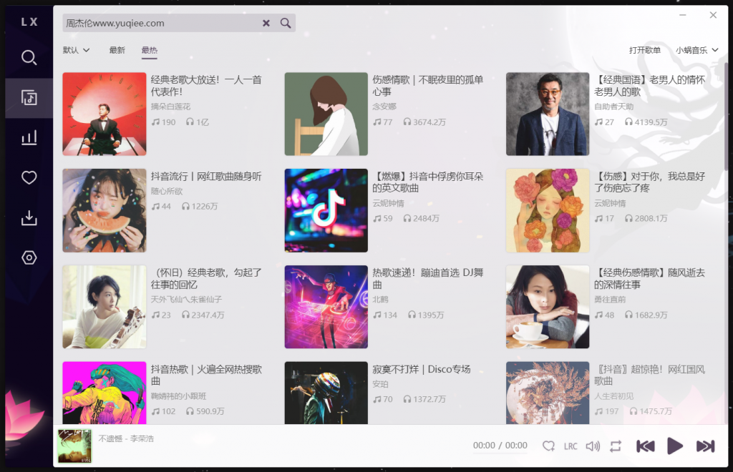Screen dimensions: 733x472
Task: Select the search icon in the sidebar
Action: [29, 58]
